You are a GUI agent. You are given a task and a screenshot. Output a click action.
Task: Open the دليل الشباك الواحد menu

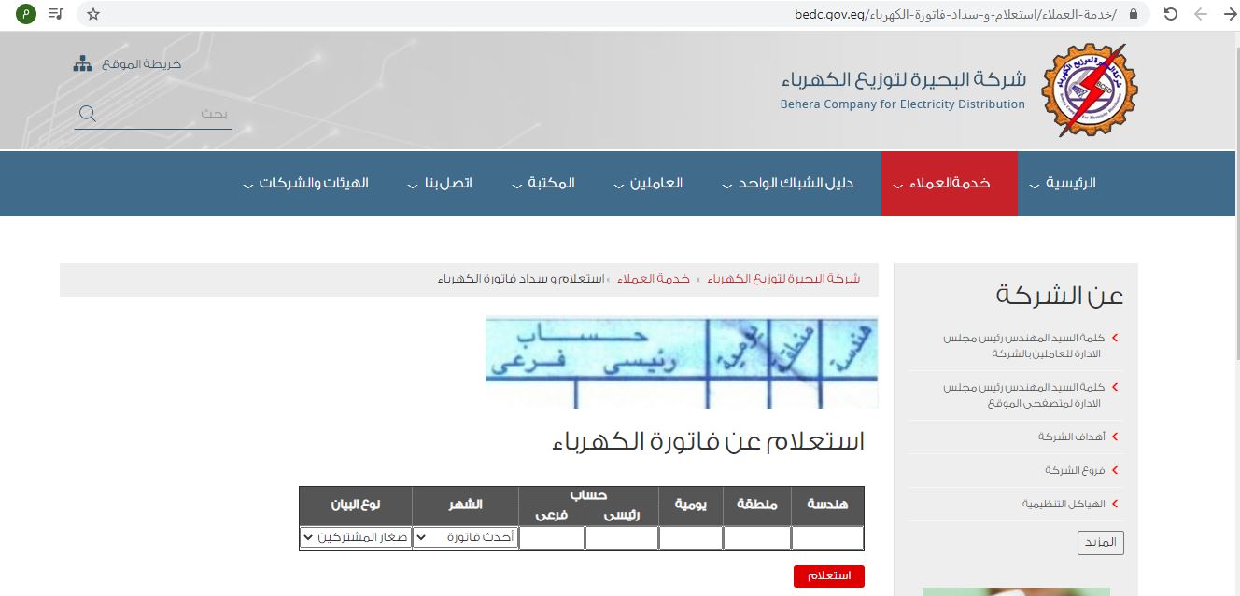787,184
